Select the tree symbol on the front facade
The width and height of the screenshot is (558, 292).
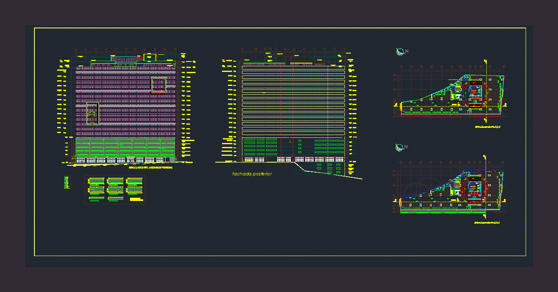[92, 114]
